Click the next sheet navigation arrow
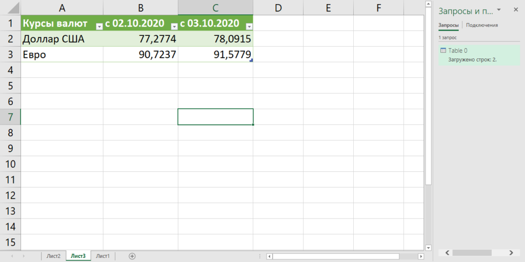 pyautogui.click(x=24, y=256)
